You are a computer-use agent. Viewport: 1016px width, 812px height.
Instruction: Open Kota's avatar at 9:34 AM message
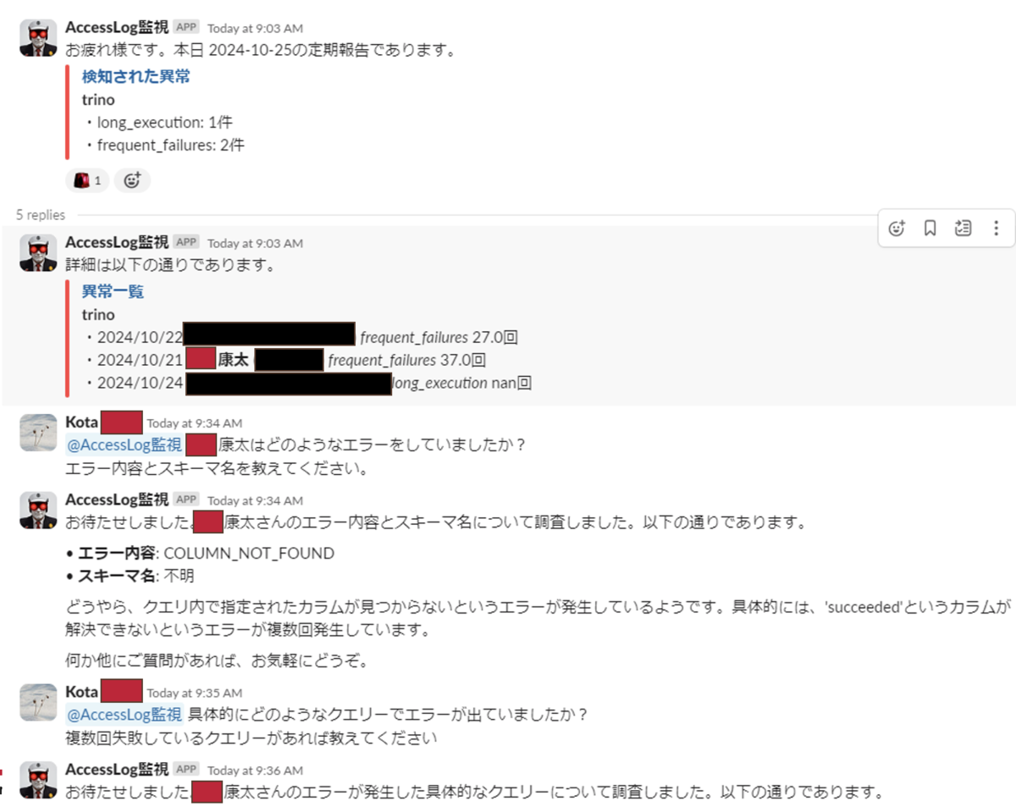click(x=38, y=433)
